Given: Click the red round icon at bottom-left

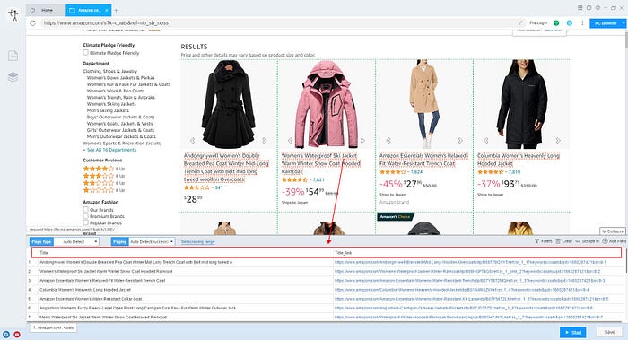Looking at the screenshot, I should [x=17, y=335].
